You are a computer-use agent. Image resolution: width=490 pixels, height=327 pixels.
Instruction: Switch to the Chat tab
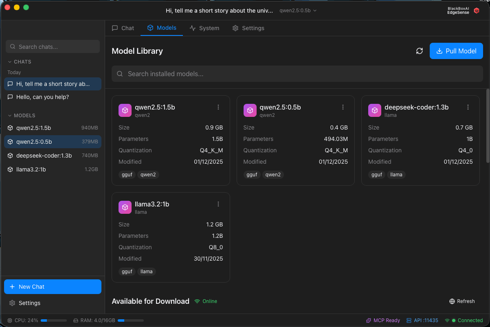(123, 28)
